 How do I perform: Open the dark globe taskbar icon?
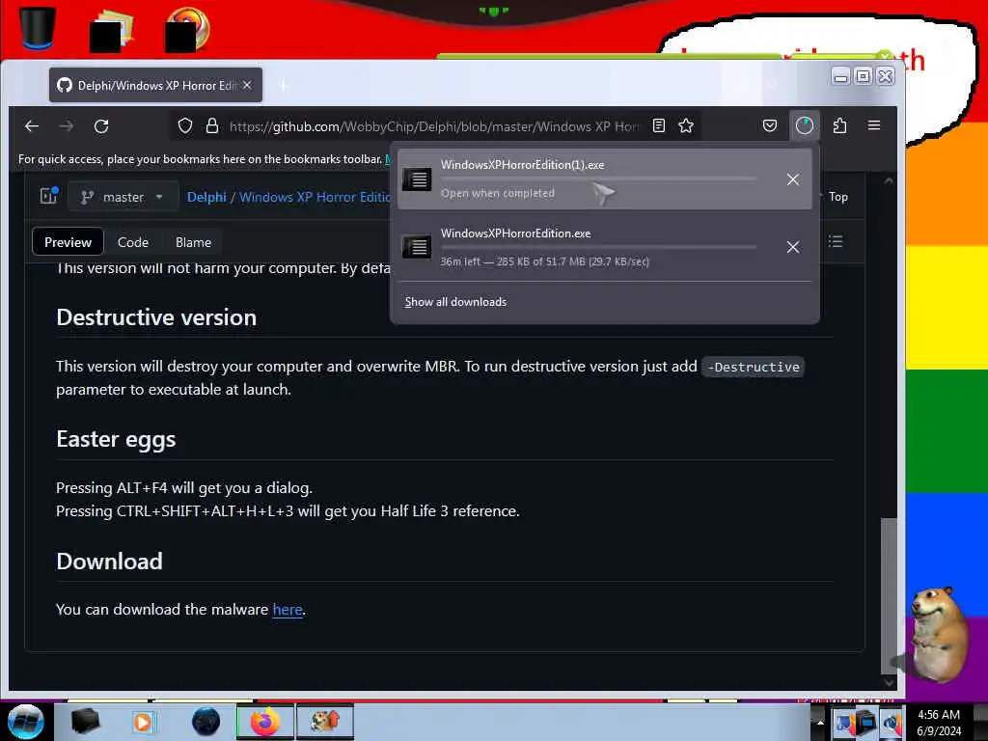[x=206, y=722]
